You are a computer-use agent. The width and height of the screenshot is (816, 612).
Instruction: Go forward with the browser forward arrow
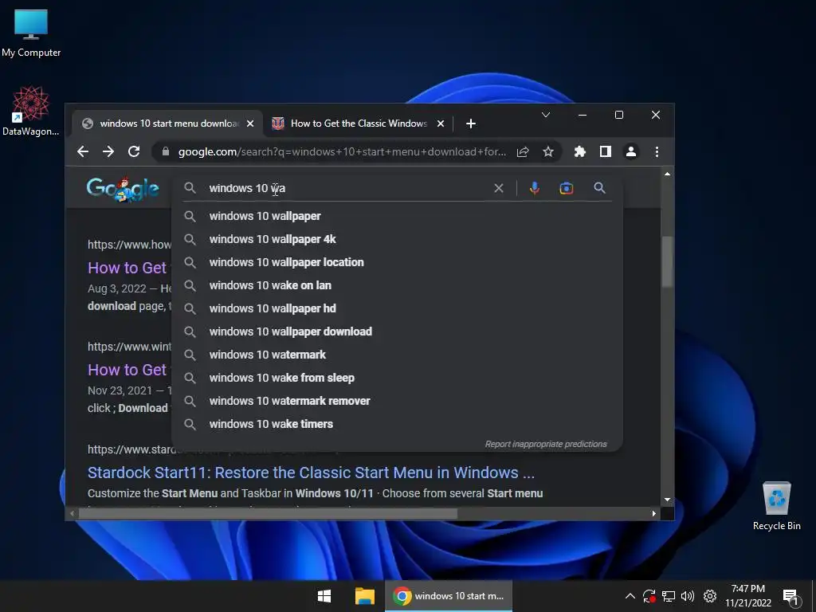coord(108,151)
